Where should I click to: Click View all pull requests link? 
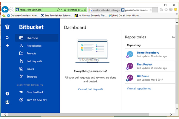pyautogui.click(x=90, y=89)
